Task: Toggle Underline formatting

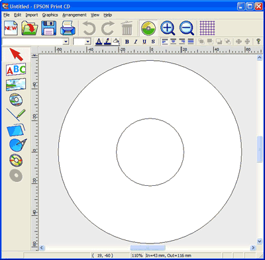Action: (144, 42)
